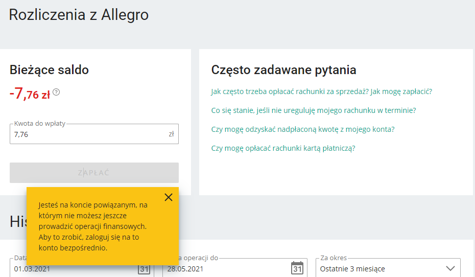Open calendar icon for start date 01.03.2021
475x277 pixels.
[x=144, y=269]
